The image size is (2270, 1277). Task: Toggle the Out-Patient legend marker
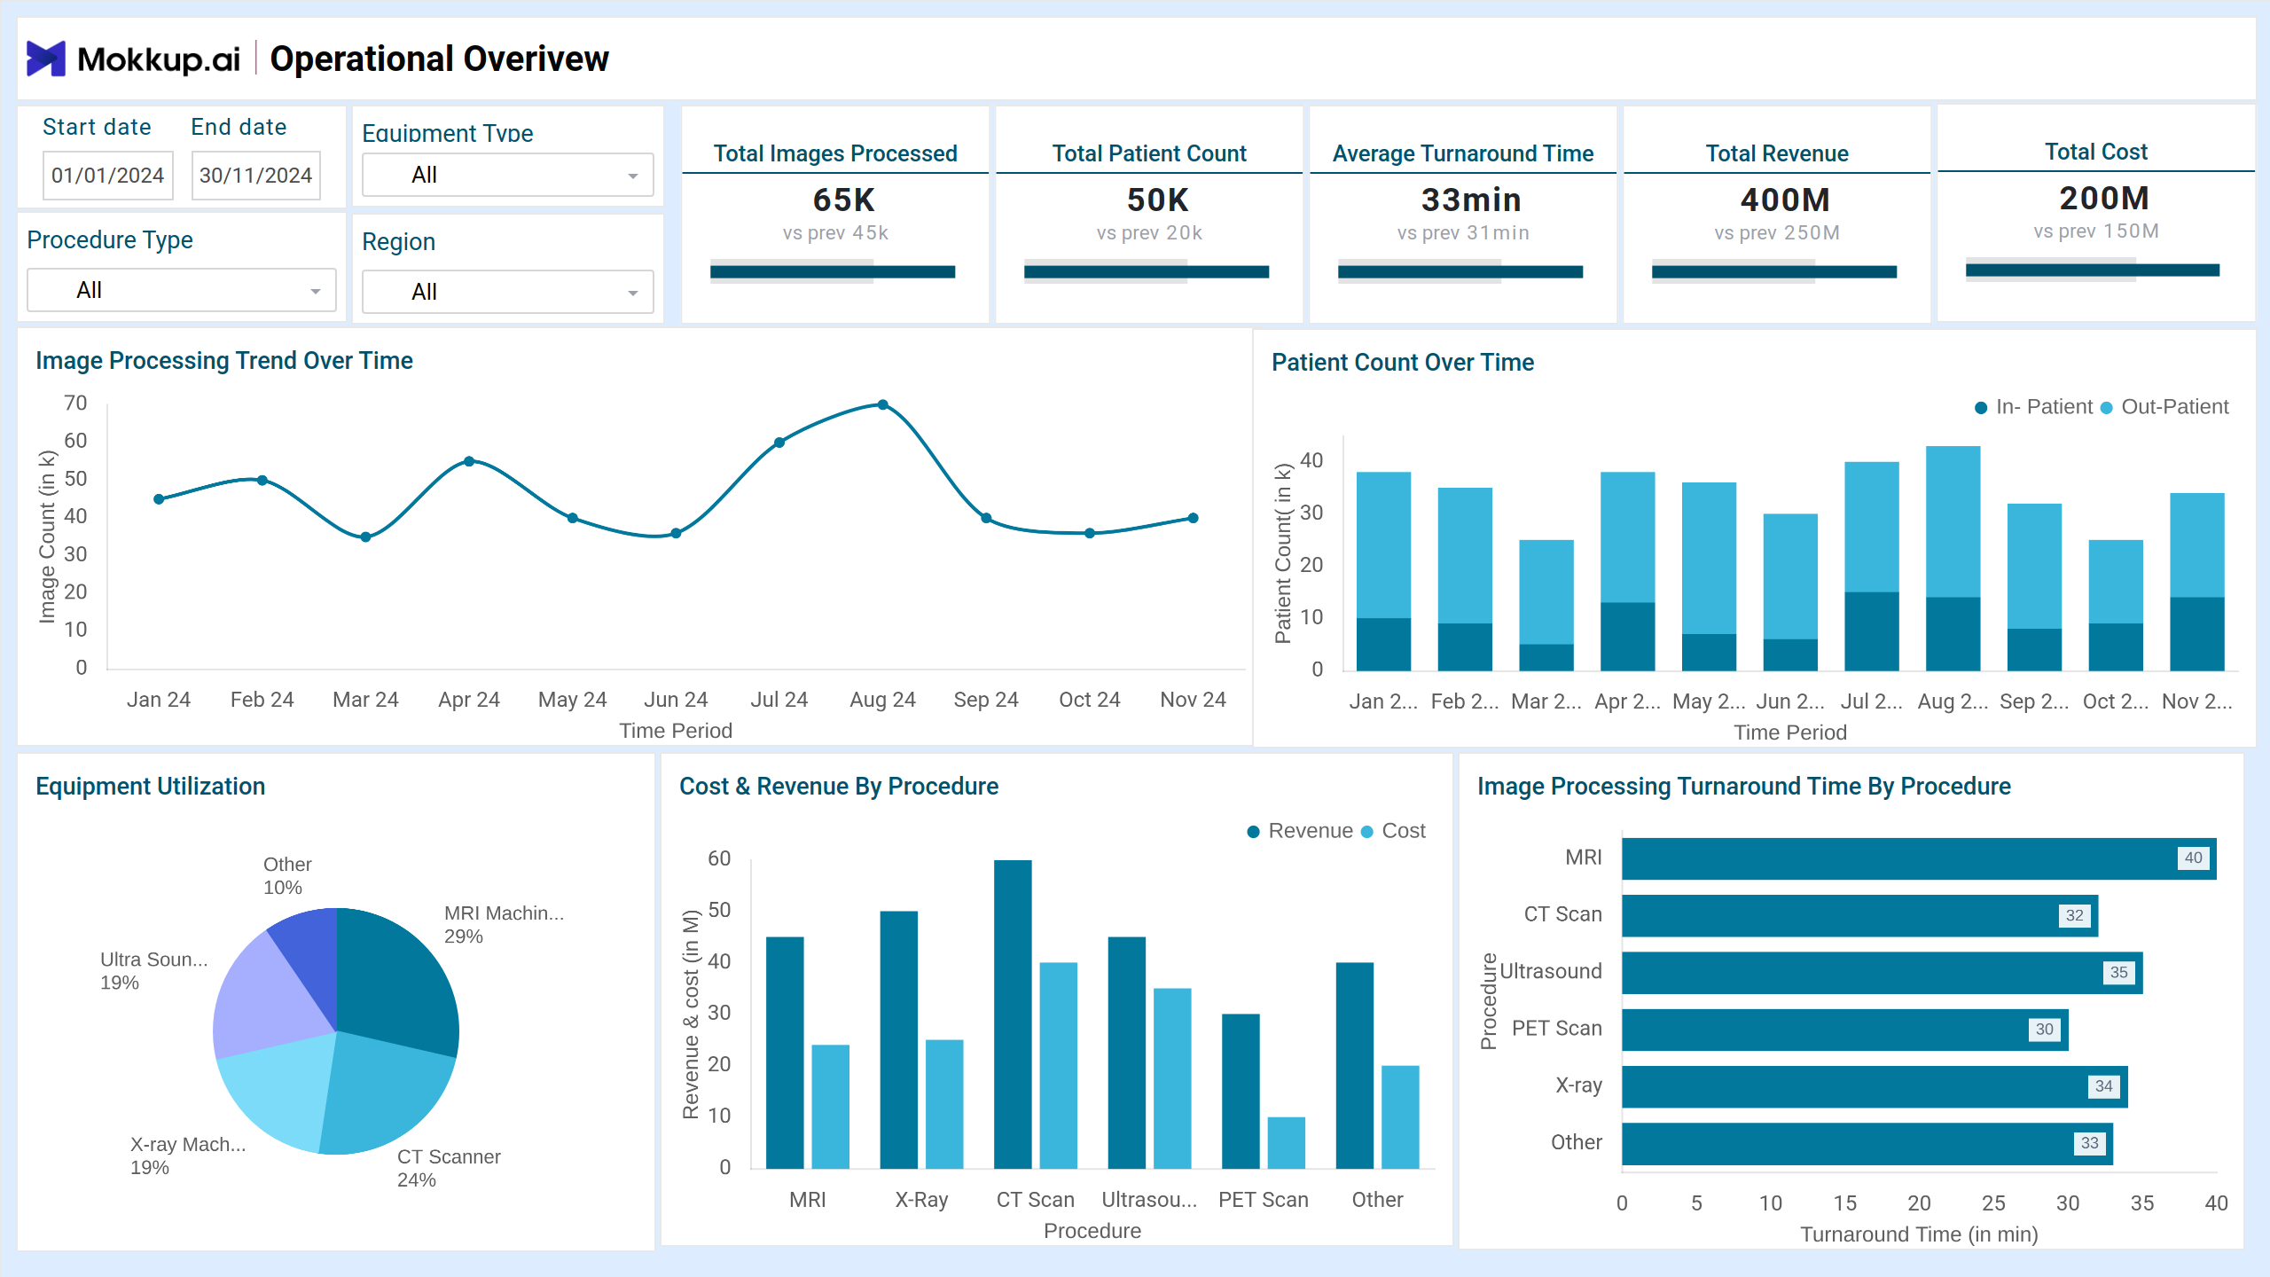(x=2107, y=408)
